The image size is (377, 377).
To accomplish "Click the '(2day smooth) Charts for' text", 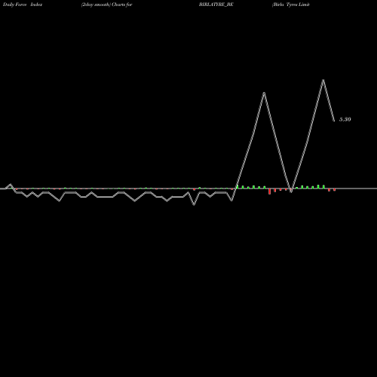I will pyautogui.click(x=107, y=5).
